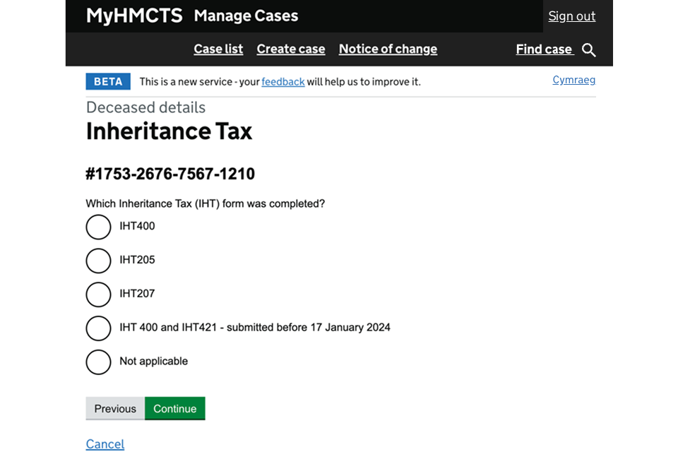The image size is (678, 452).
Task: Switch language to Cymraeg
Action: tap(573, 80)
